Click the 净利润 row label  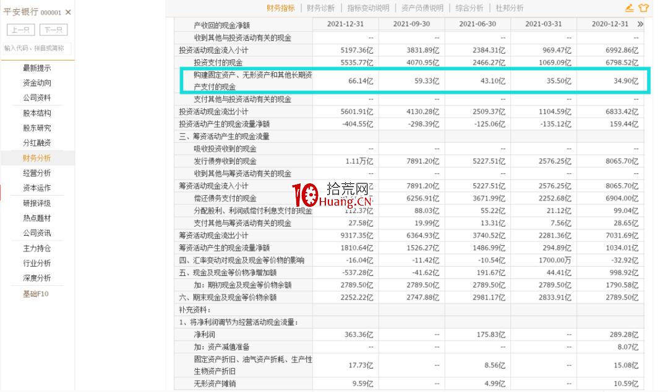click(x=204, y=335)
